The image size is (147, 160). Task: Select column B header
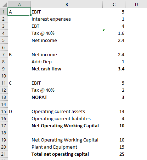(x=67, y=5)
